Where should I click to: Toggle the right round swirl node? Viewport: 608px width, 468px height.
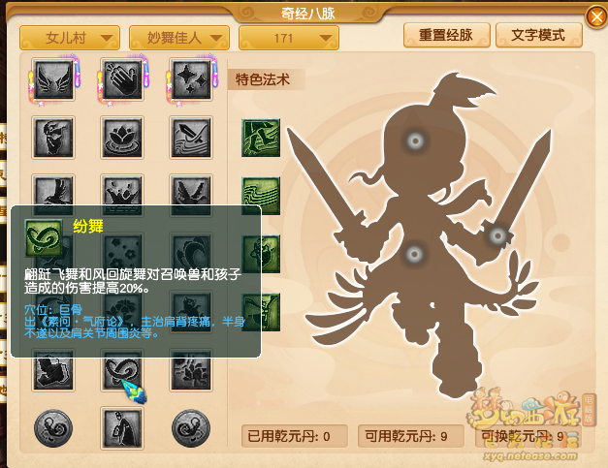click(191, 428)
